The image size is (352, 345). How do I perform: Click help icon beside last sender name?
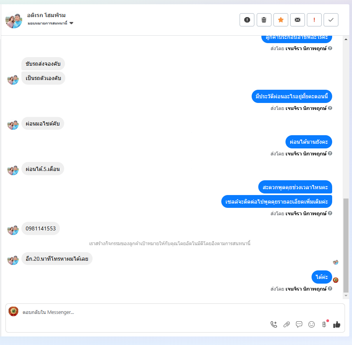(330, 289)
